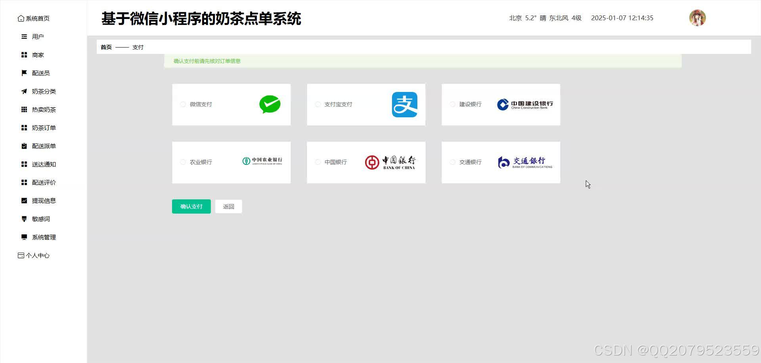Select 热卖奶茶 in the sidebar

click(x=43, y=109)
